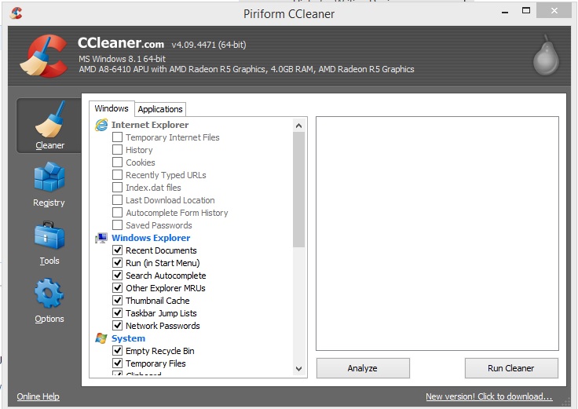
Task: Click the Run Cleaner button
Action: [511, 368]
